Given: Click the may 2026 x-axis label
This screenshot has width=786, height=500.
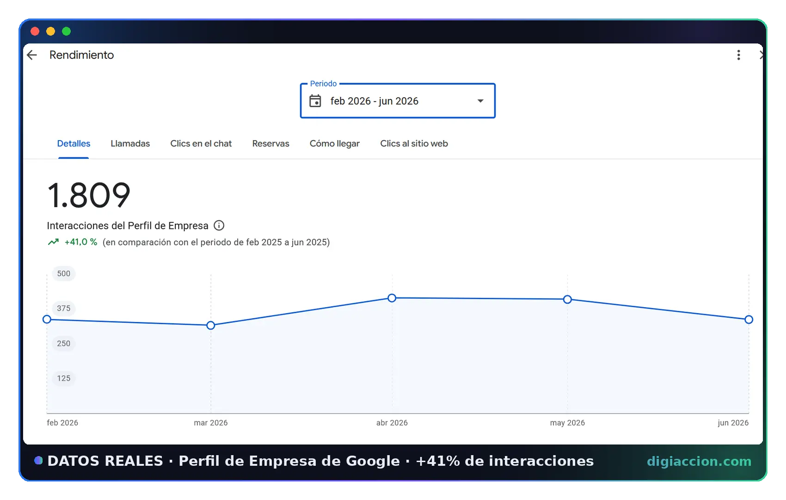Looking at the screenshot, I should 567,423.
